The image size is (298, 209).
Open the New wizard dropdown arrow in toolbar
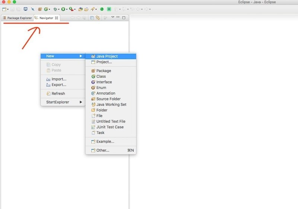[x=8, y=9]
